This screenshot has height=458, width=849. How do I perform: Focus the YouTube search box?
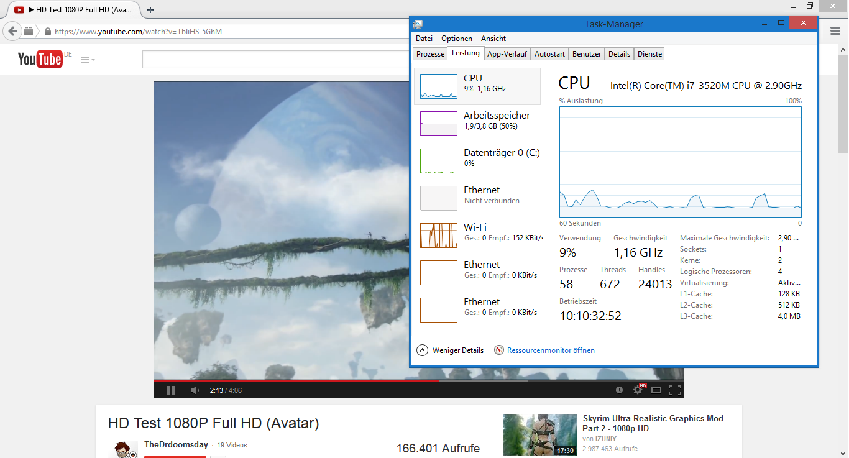coord(275,60)
